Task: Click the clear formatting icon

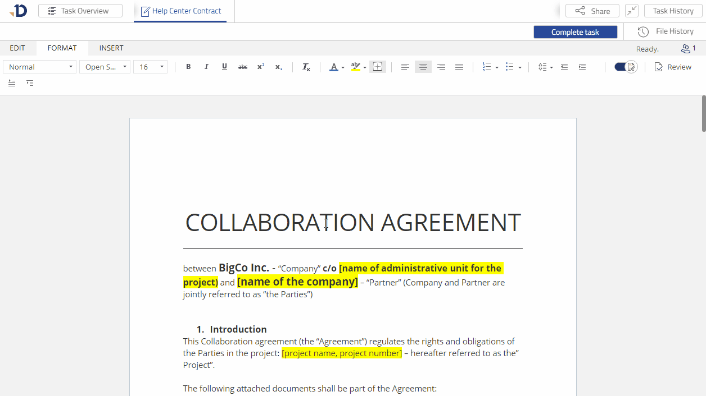Action: click(x=306, y=67)
